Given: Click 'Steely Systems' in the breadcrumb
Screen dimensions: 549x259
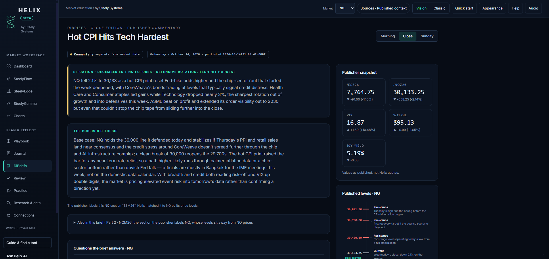Looking at the screenshot, I should (x=111, y=8).
